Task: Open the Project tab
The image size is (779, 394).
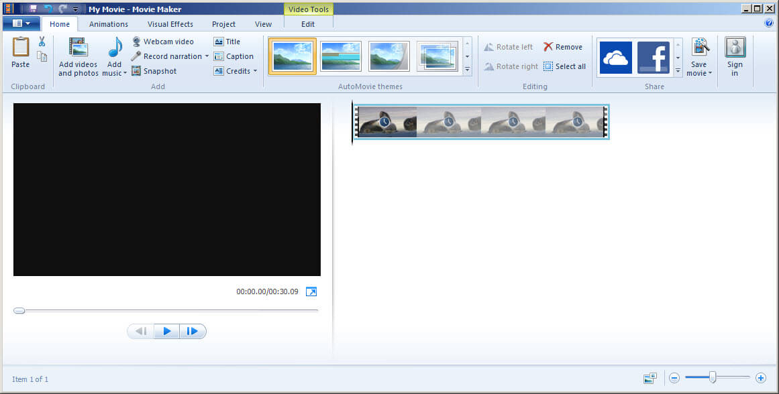Action: coord(224,24)
